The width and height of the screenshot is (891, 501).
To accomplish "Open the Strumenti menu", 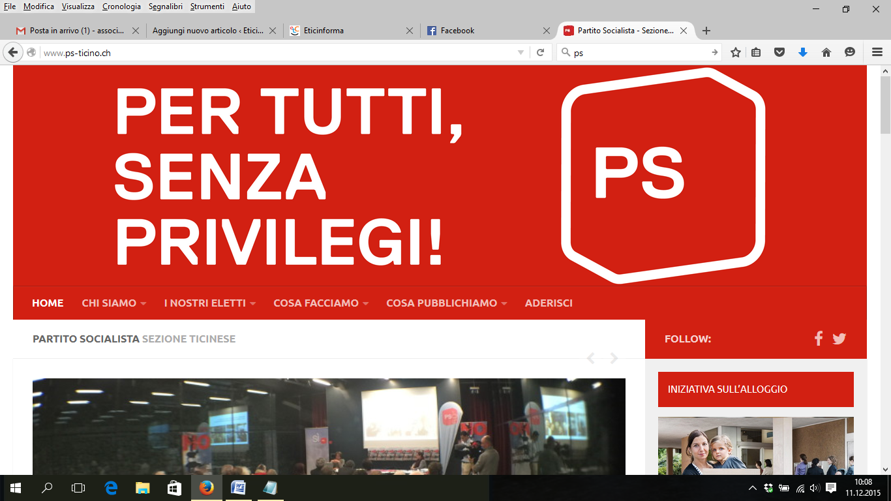I will 209,7.
